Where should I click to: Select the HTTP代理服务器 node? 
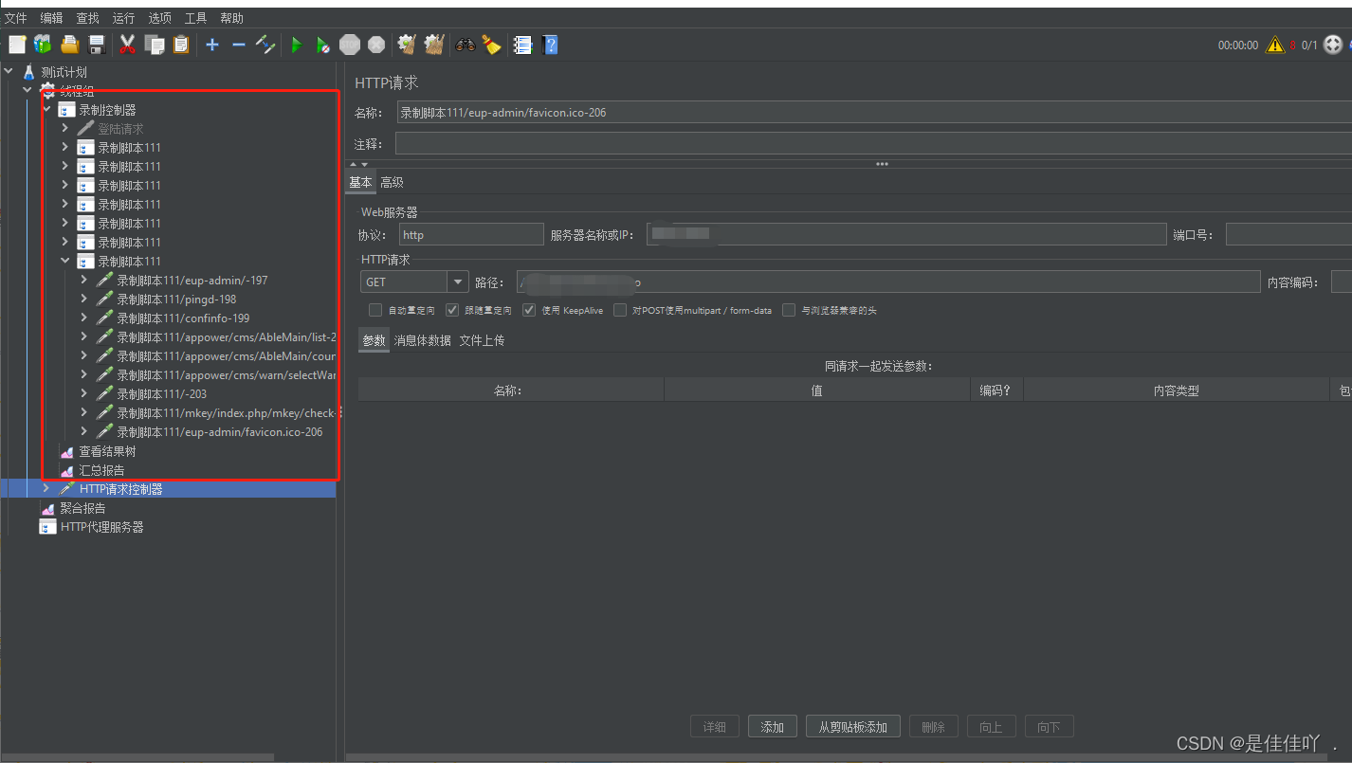pos(101,527)
